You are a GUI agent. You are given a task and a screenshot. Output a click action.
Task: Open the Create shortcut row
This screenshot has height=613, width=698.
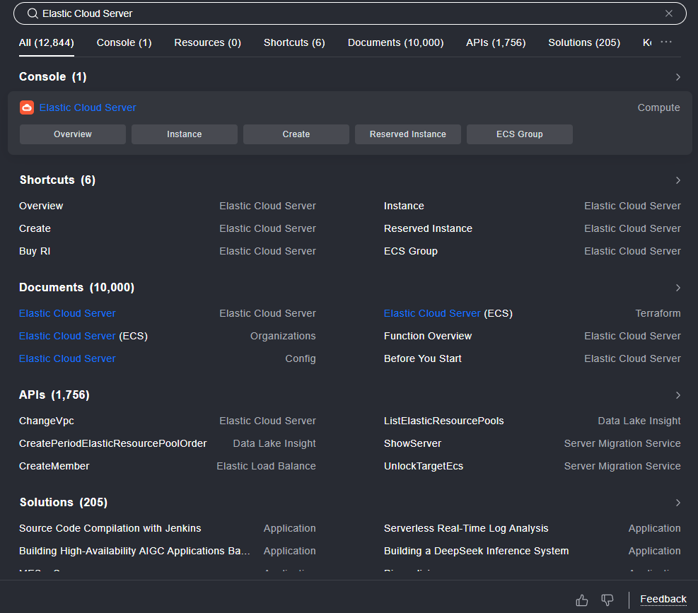coord(168,229)
